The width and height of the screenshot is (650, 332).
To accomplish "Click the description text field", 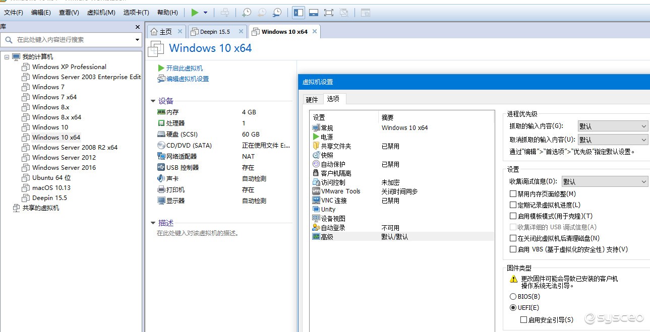I will [198, 234].
